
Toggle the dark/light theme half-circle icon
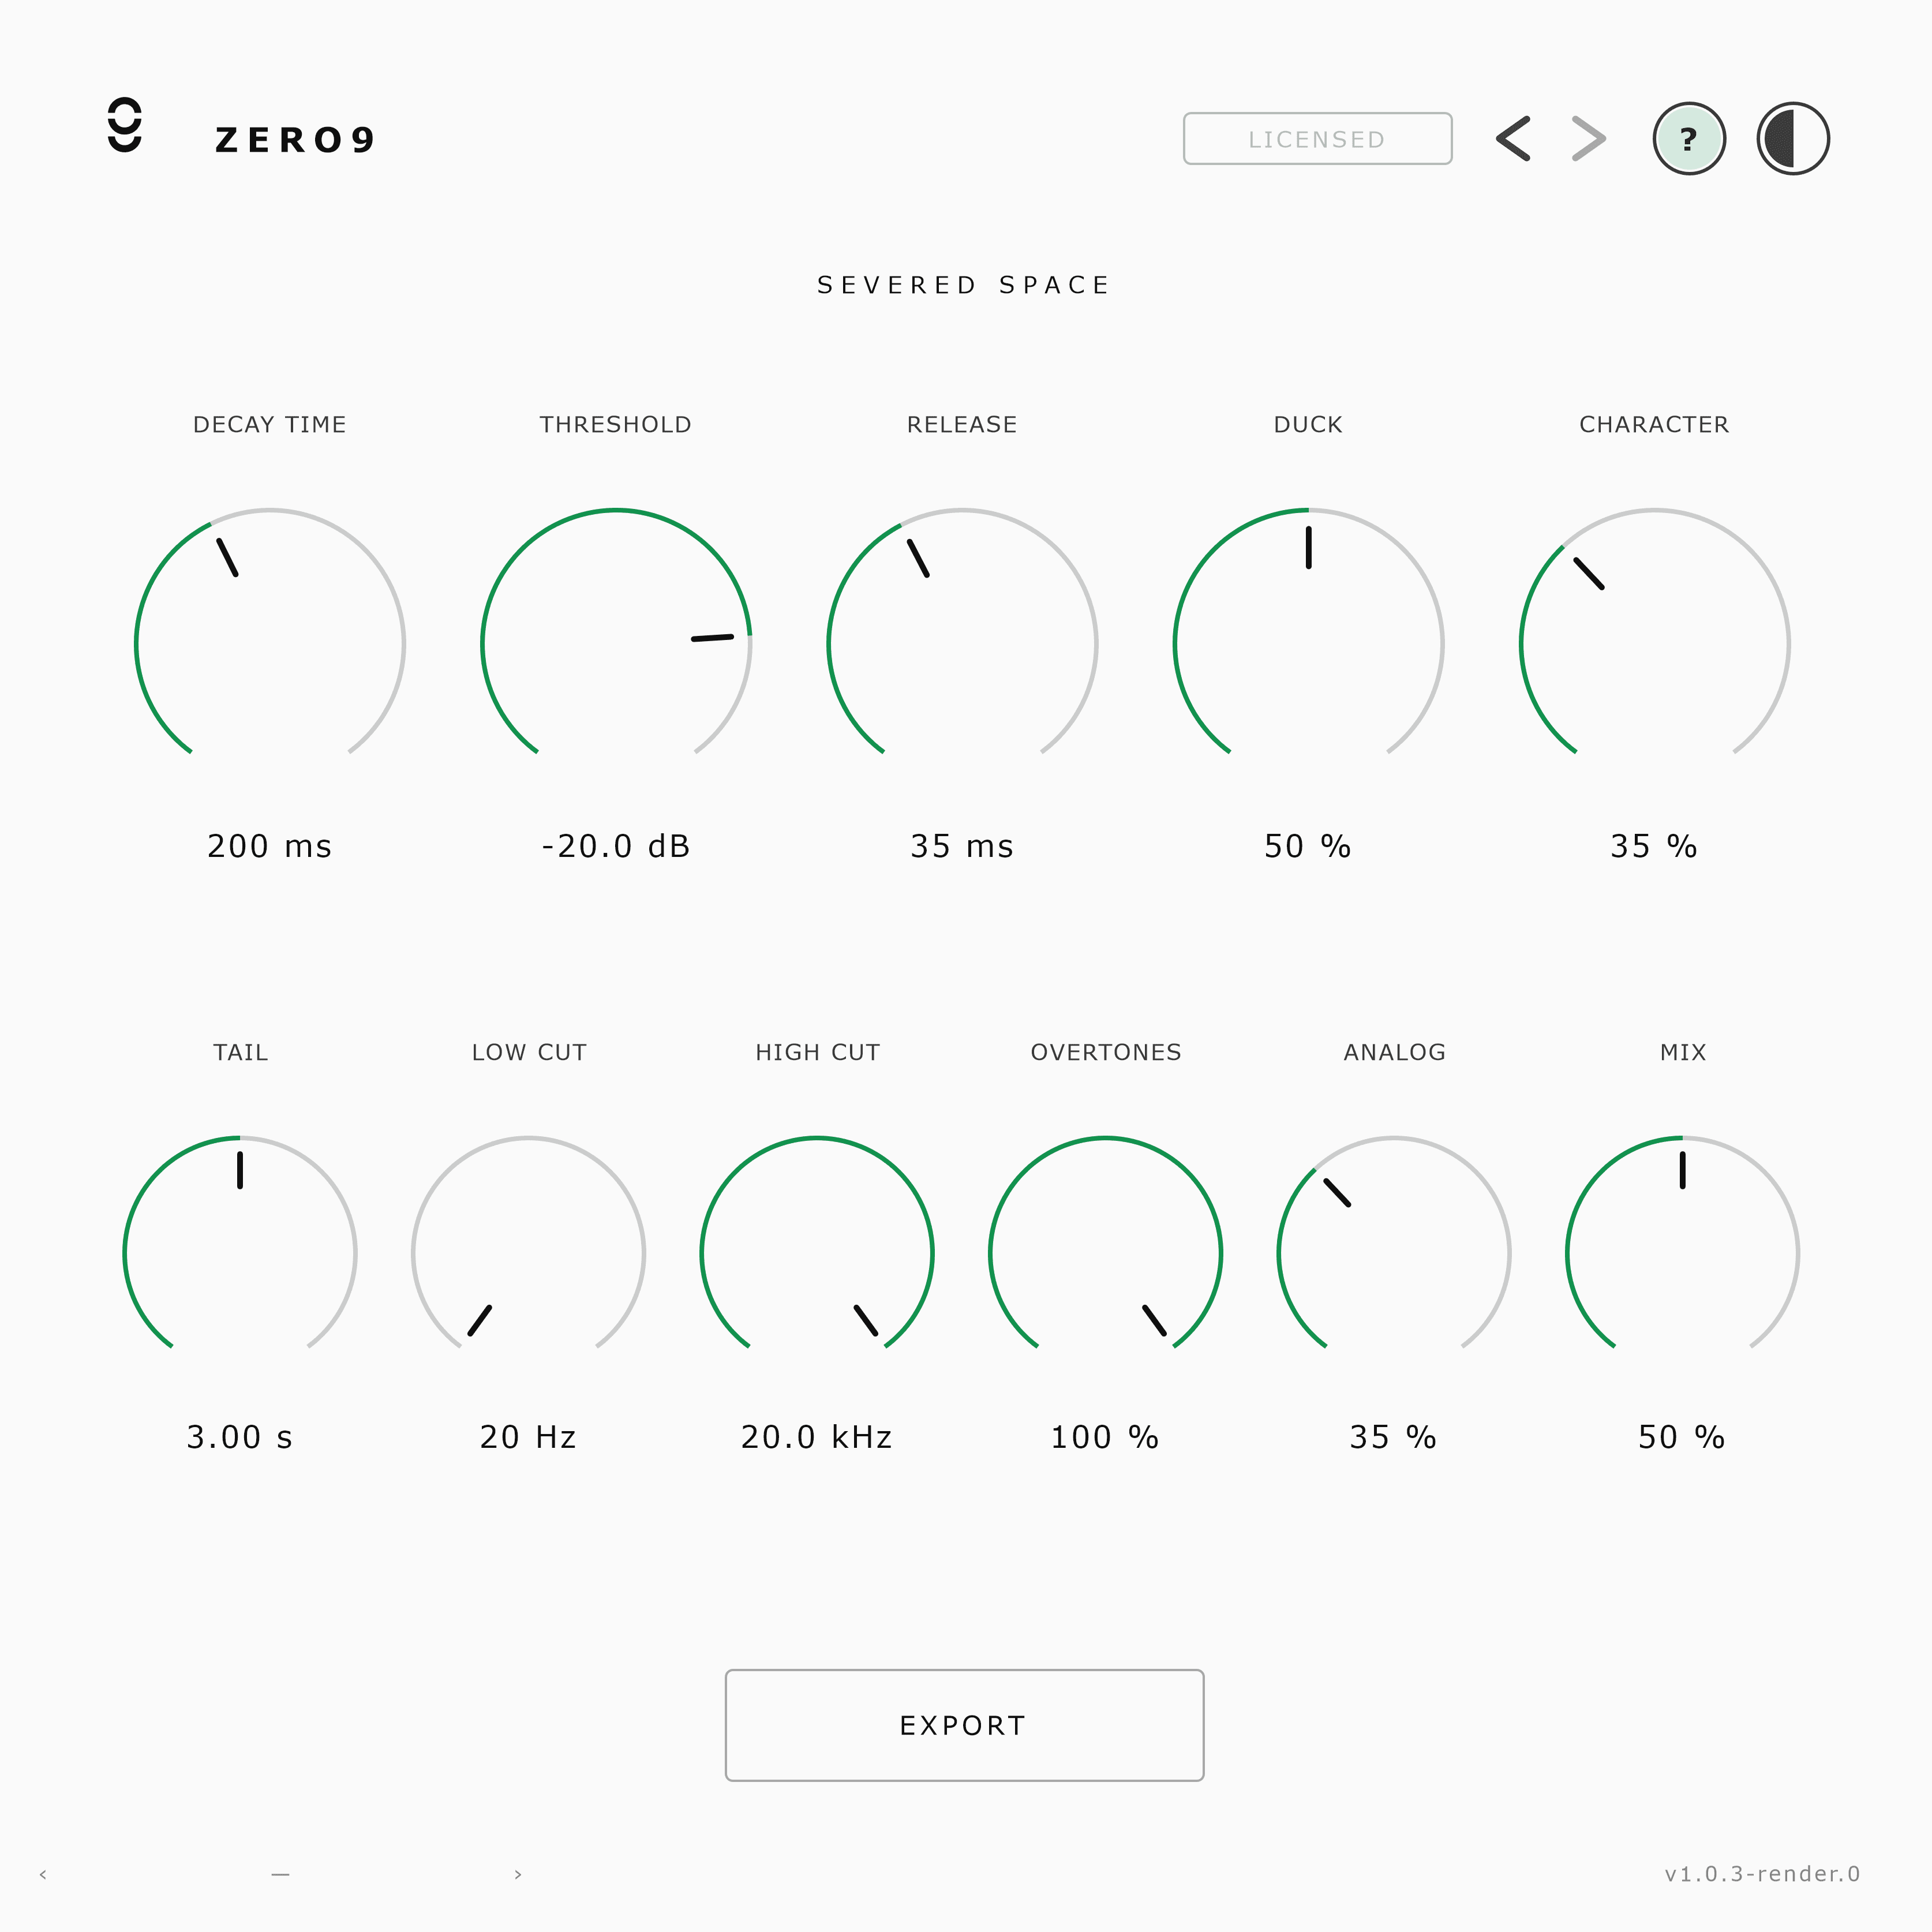[1793, 139]
